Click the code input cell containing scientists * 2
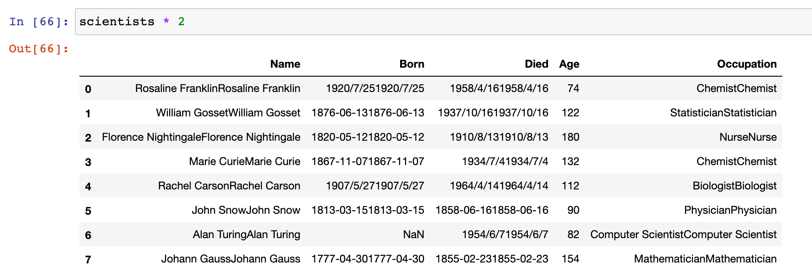812x276 pixels. pos(443,22)
